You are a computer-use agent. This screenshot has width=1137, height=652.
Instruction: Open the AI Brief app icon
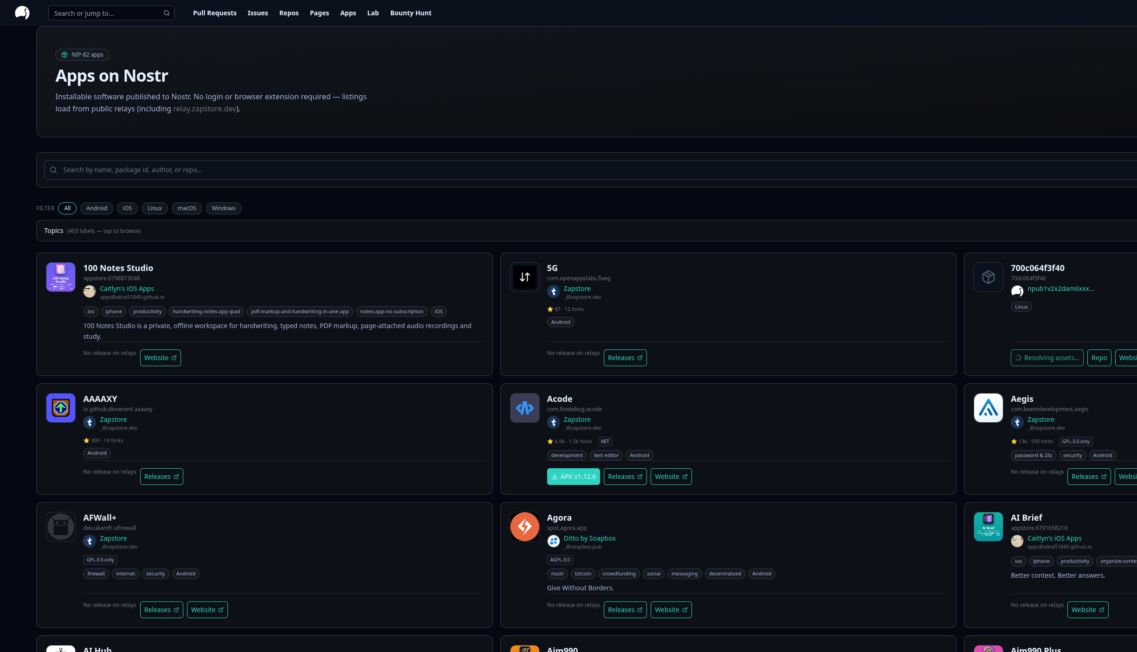(x=988, y=527)
